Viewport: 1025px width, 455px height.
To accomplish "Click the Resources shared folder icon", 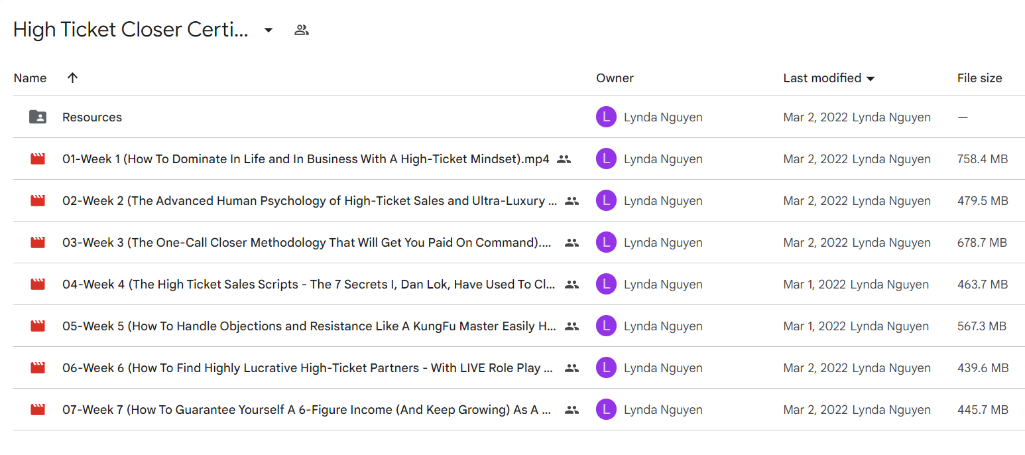I will (38, 117).
